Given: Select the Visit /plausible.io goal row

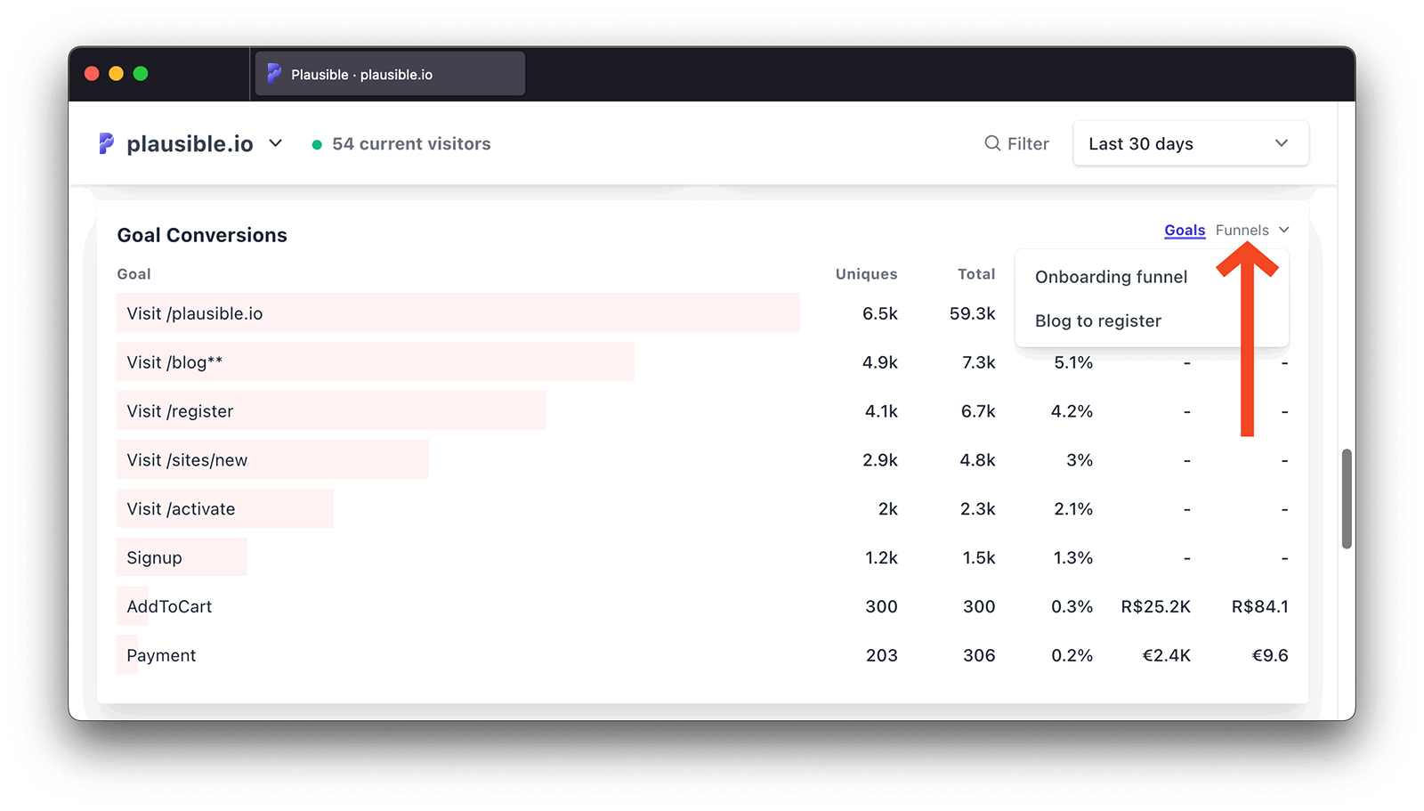Looking at the screenshot, I should pyautogui.click(x=194, y=313).
